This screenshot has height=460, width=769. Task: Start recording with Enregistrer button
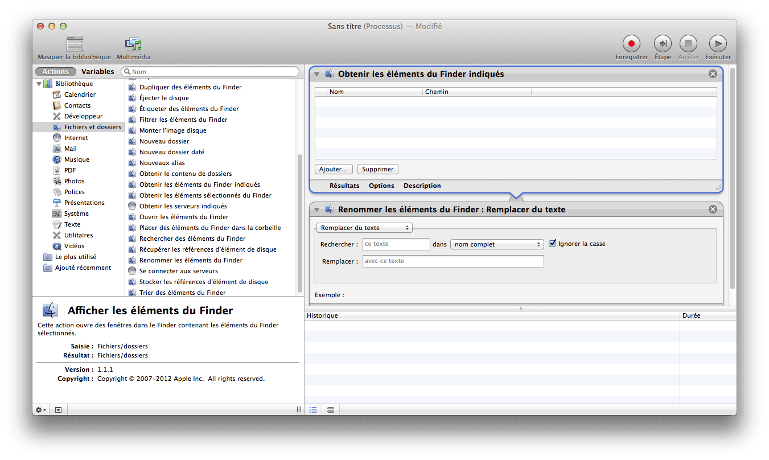coord(631,43)
